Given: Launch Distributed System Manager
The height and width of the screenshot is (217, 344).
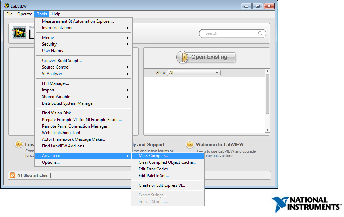Looking at the screenshot, I should click(x=83, y=103).
